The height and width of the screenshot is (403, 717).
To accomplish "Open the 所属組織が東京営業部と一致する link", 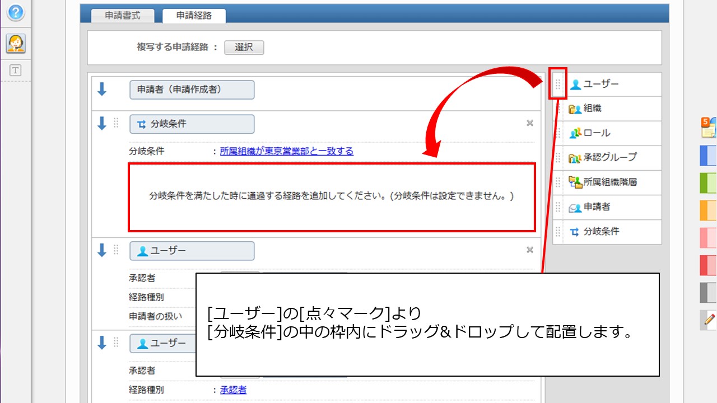I will [x=287, y=151].
